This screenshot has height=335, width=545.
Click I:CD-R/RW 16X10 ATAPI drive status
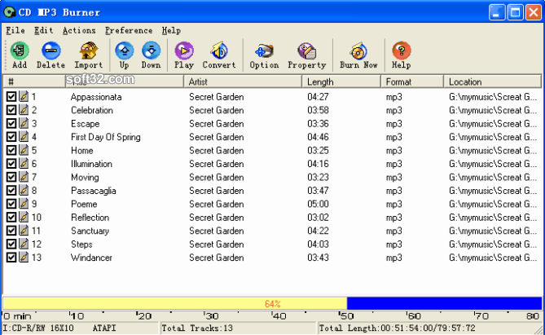pos(59,328)
